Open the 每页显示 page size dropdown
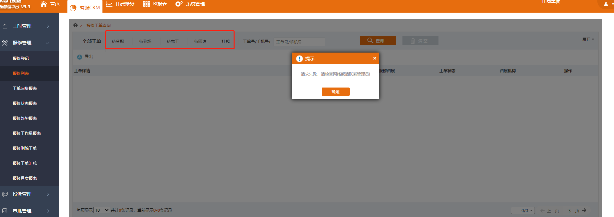 [x=102, y=210]
